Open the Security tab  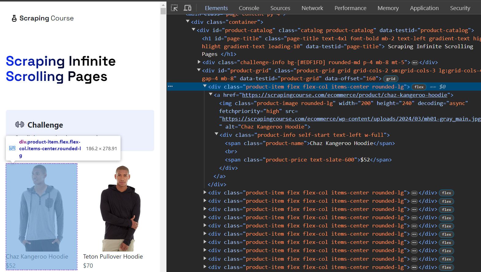click(460, 8)
